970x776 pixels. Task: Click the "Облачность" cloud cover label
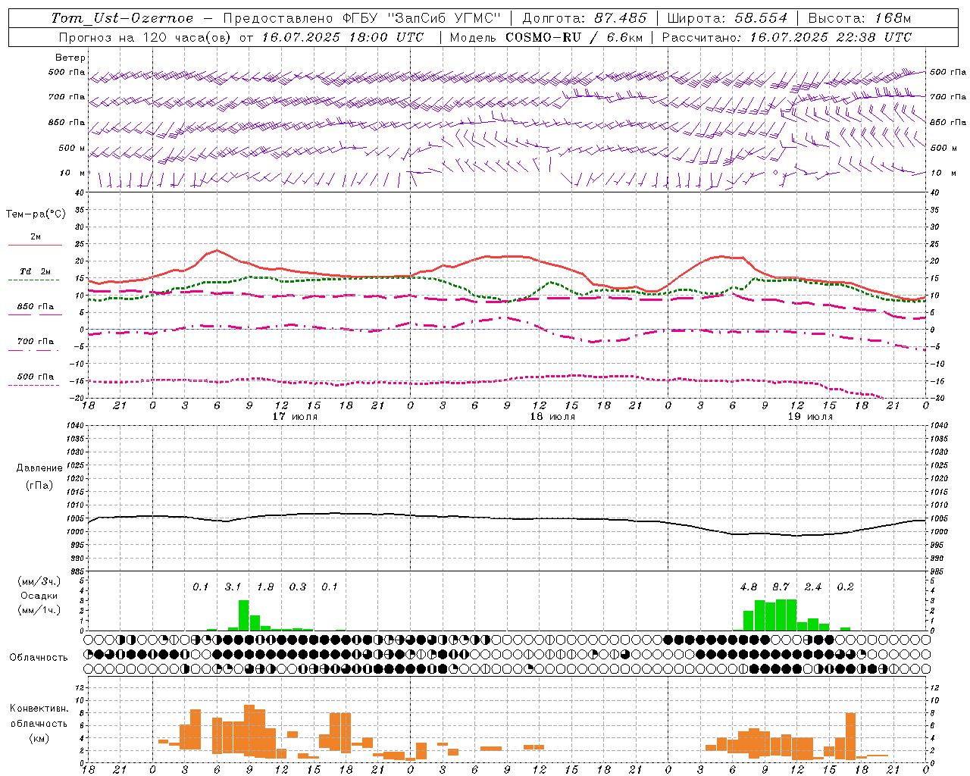[39, 658]
